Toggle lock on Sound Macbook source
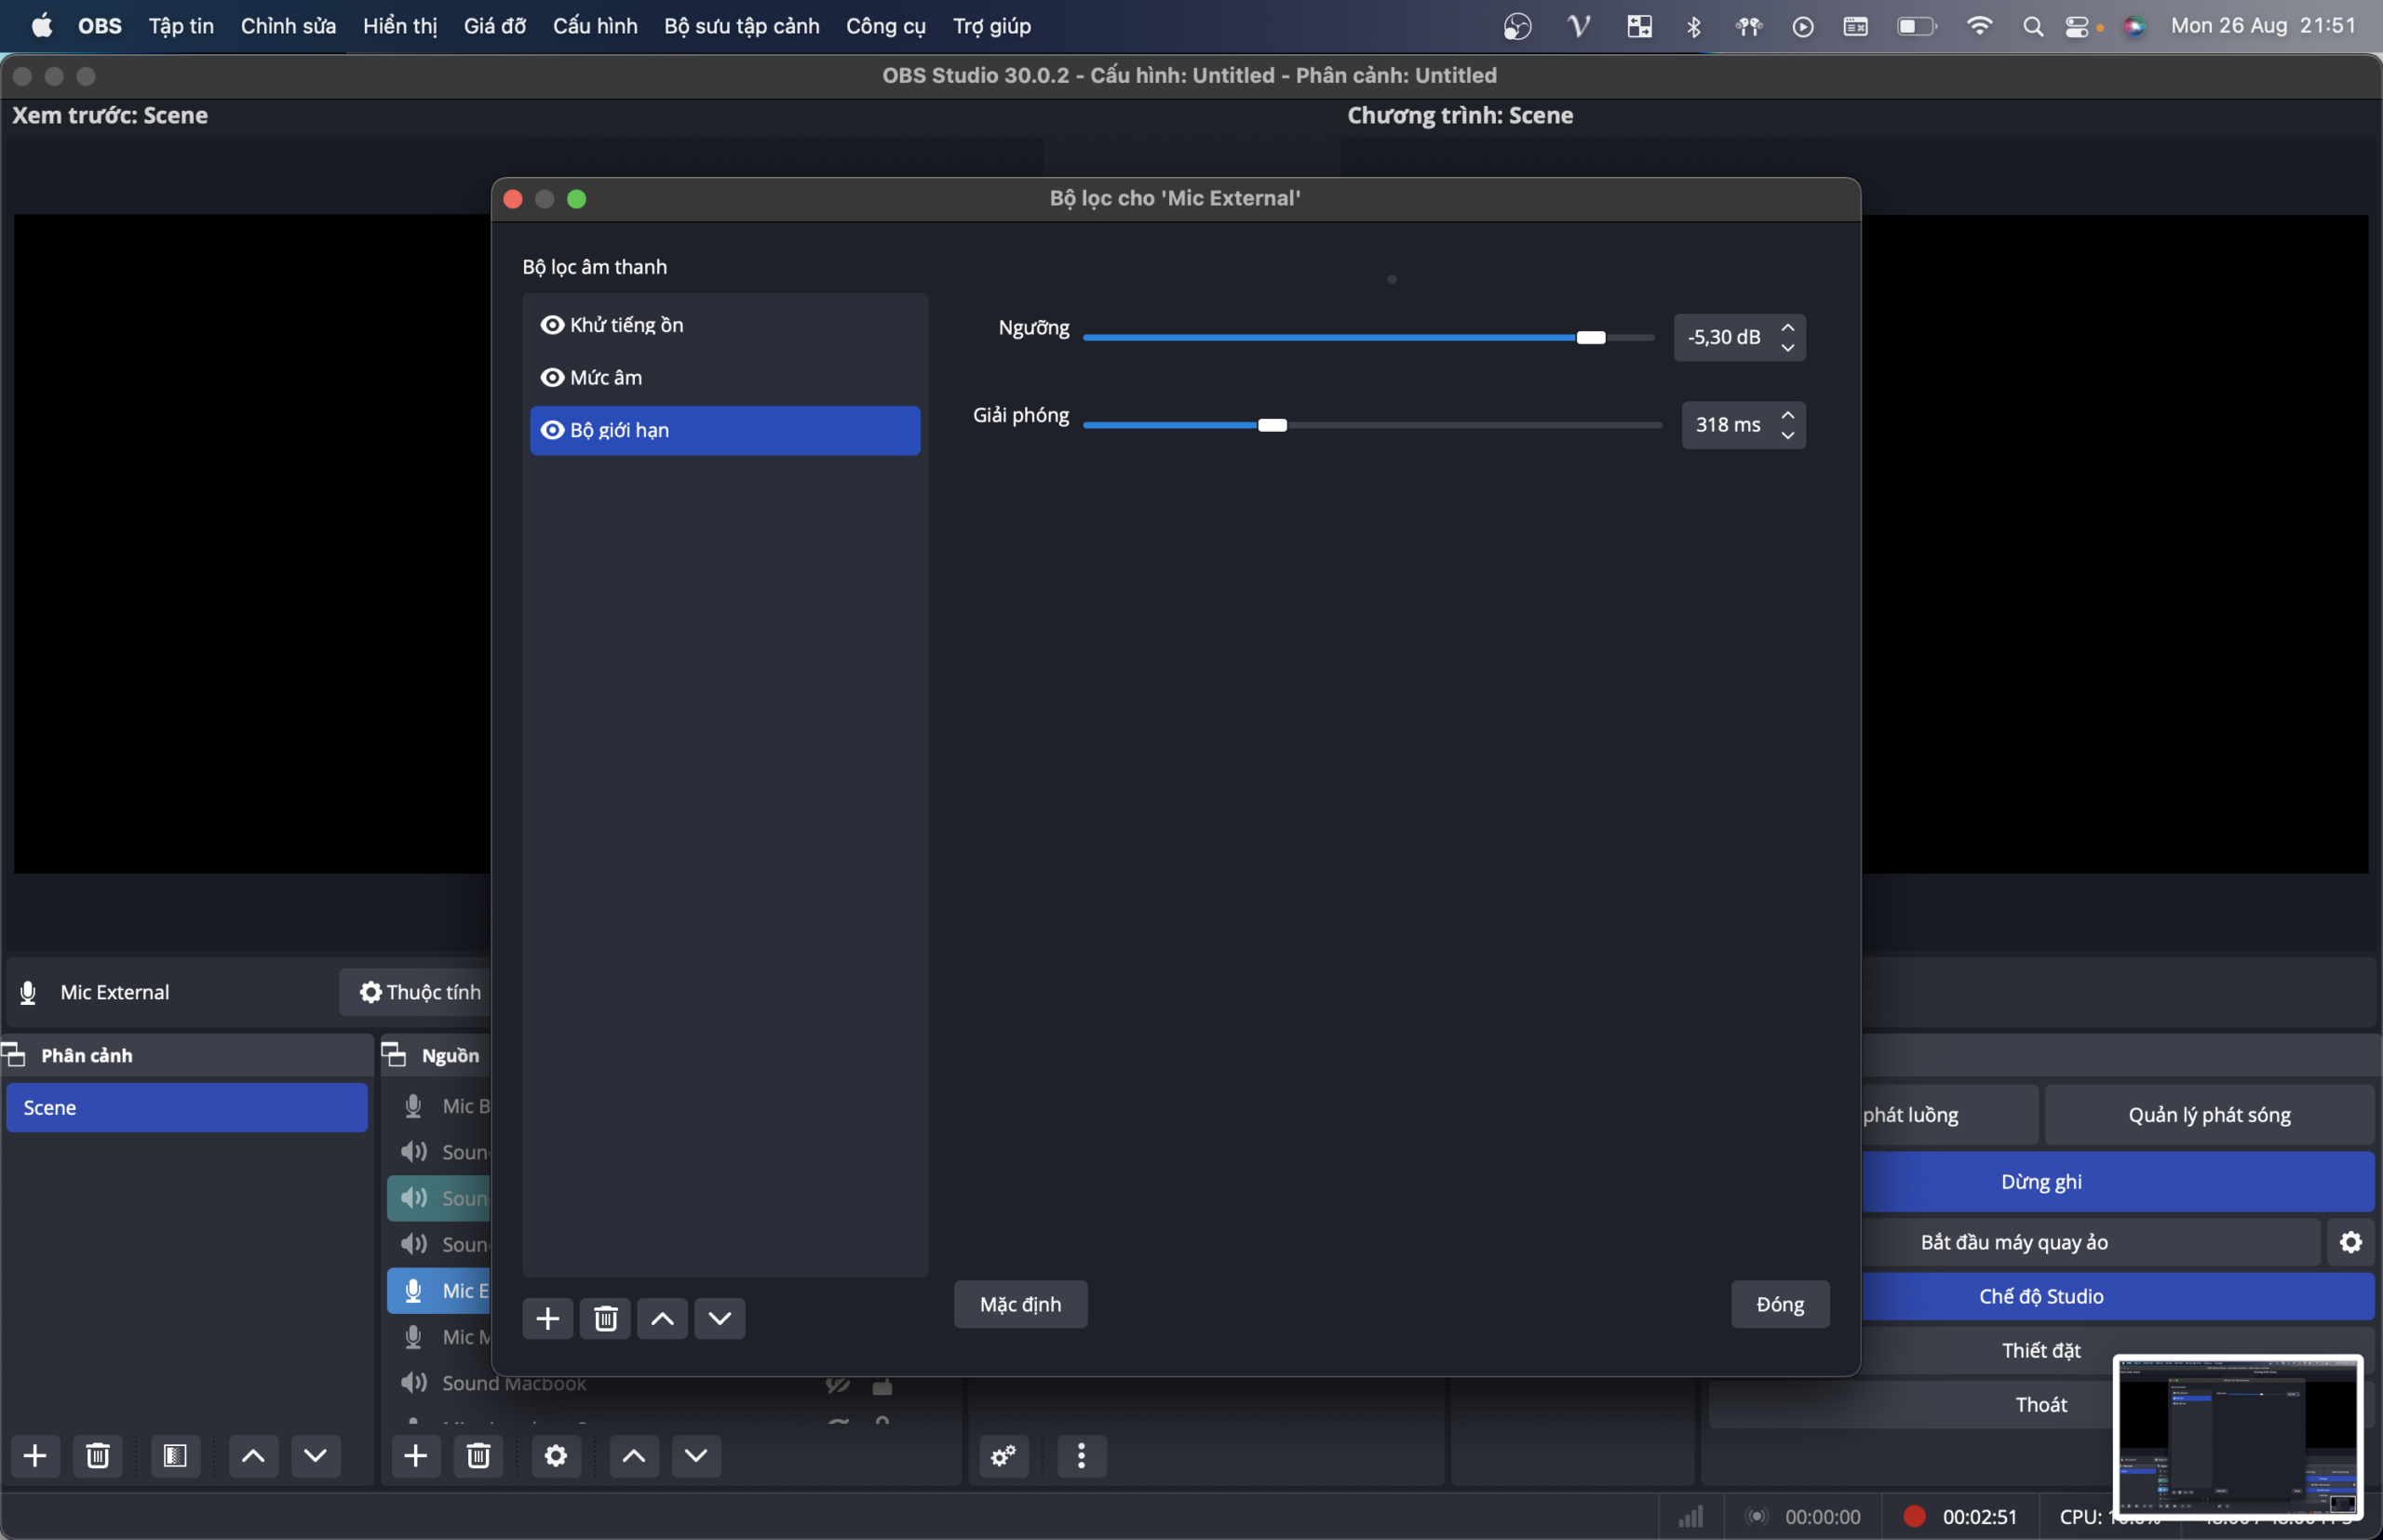2383x1540 pixels. click(x=882, y=1385)
